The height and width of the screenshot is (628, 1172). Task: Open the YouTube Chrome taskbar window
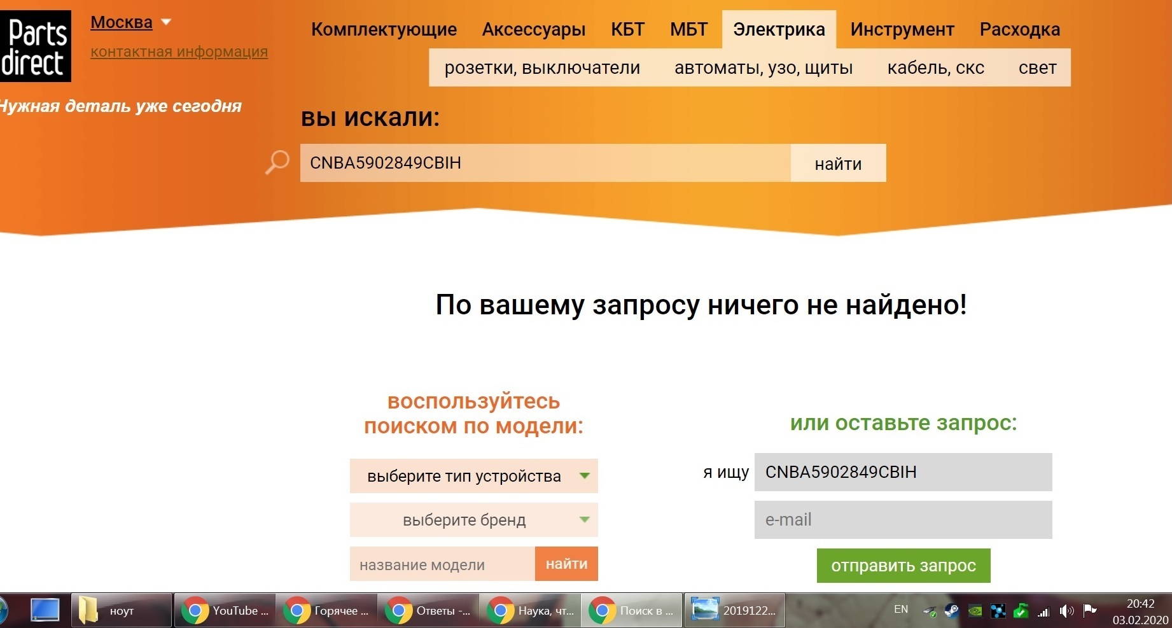(225, 611)
